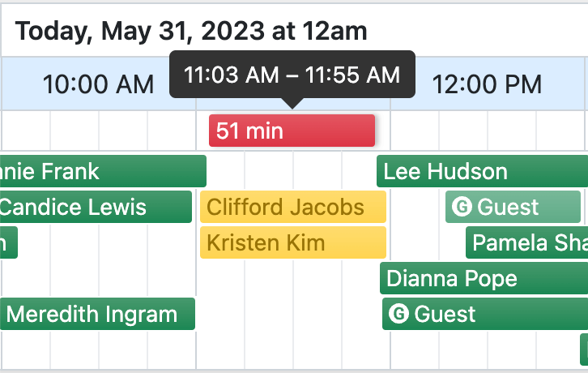The width and height of the screenshot is (588, 373).
Task: Open the Clifford Jacobs yellow event
Action: 292,207
